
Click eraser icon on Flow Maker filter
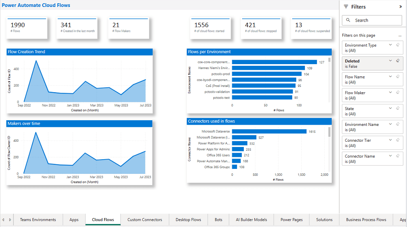pos(398,92)
